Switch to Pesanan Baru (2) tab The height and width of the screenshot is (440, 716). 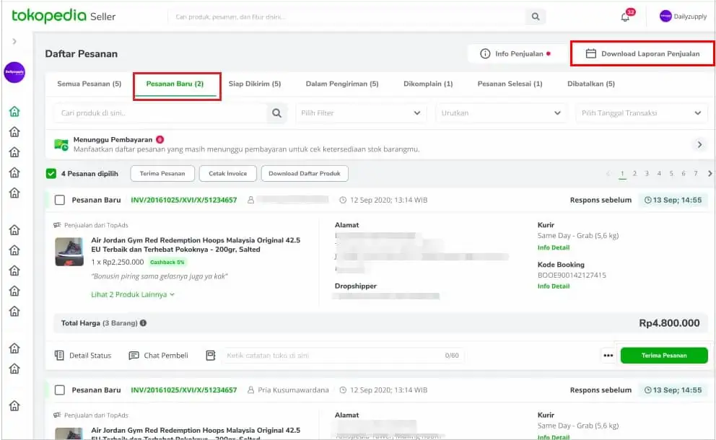pyautogui.click(x=175, y=84)
